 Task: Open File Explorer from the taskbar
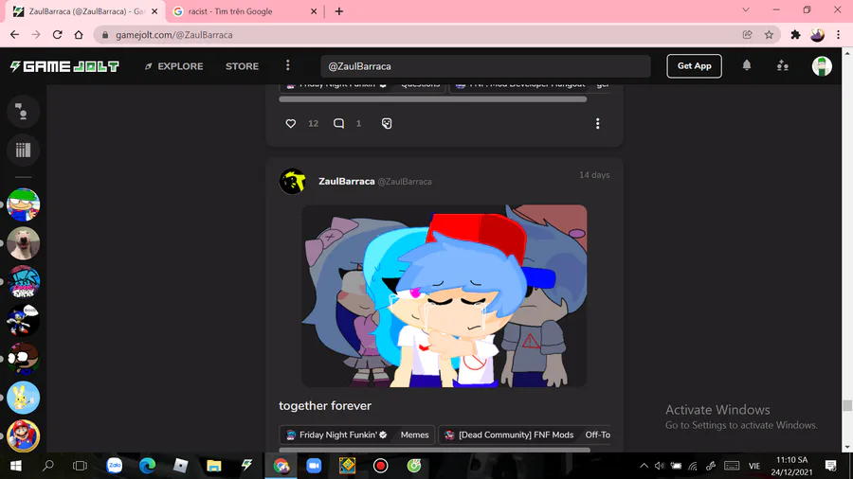pos(214,466)
